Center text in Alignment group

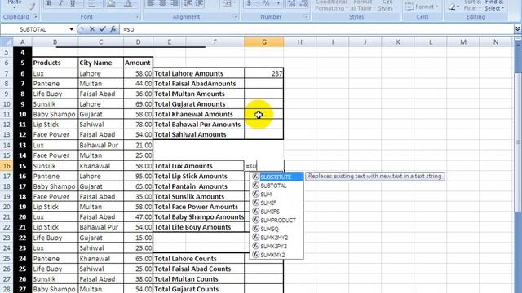[162, 3]
